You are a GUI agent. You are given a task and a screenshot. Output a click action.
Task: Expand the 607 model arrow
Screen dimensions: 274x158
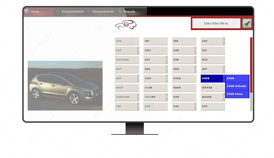click(224, 69)
